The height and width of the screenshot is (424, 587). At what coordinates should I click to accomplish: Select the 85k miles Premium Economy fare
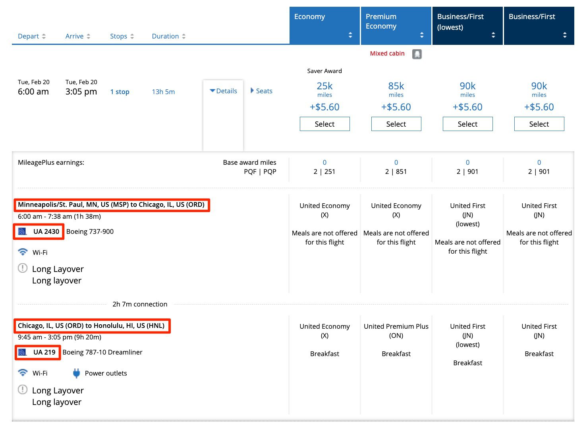pyautogui.click(x=396, y=124)
